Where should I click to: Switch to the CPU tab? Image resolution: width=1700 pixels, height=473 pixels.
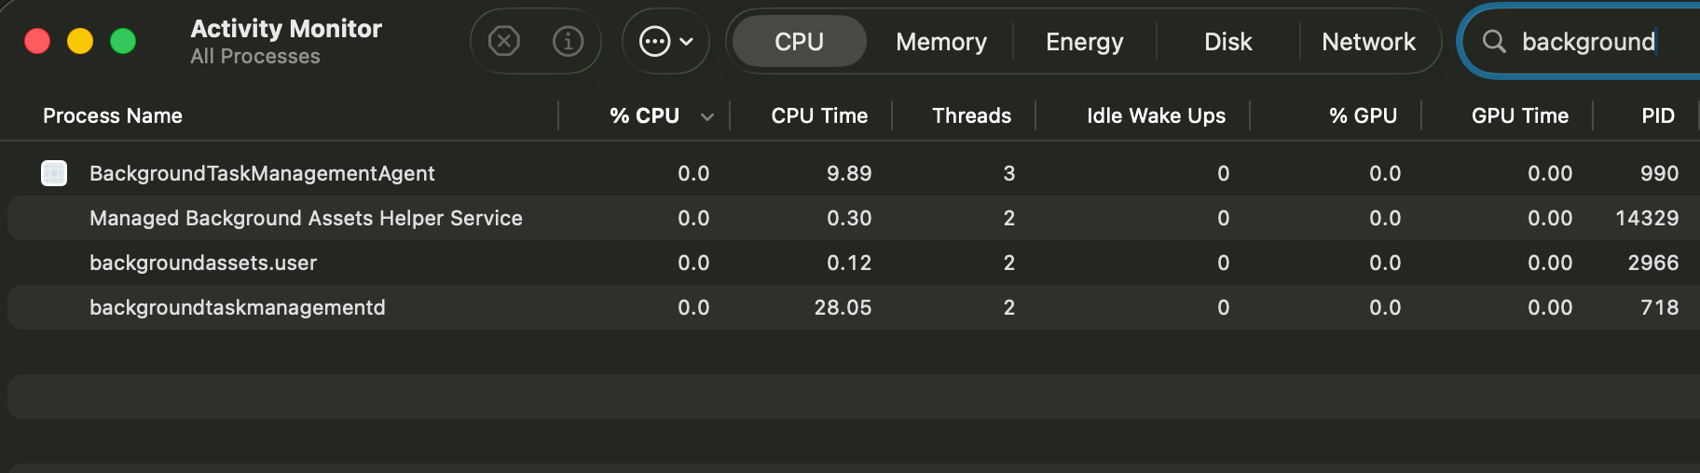pos(799,42)
